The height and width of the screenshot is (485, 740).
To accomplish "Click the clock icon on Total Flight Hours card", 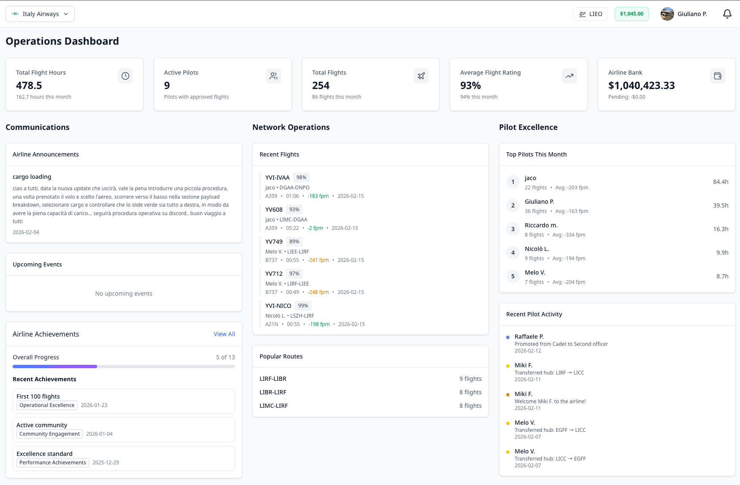I will (x=125, y=76).
